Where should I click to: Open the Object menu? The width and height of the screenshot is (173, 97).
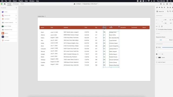click(15, 1)
